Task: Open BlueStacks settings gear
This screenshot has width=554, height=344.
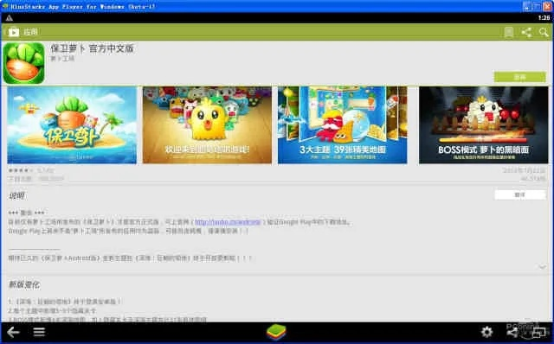Action: pyautogui.click(x=486, y=332)
